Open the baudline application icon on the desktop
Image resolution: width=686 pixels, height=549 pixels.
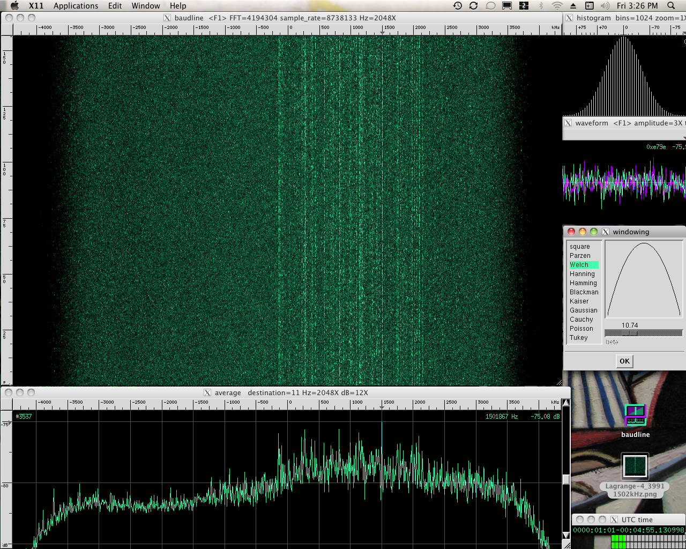(x=635, y=416)
